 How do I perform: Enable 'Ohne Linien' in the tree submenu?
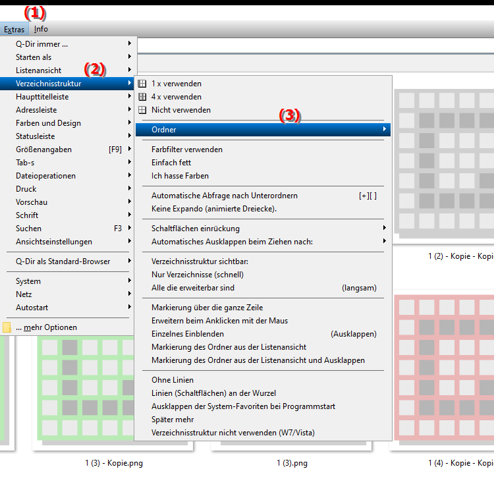(173, 380)
